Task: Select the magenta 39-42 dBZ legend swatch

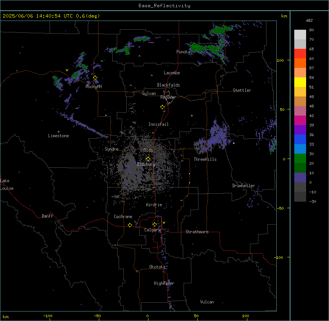Action: [300, 120]
